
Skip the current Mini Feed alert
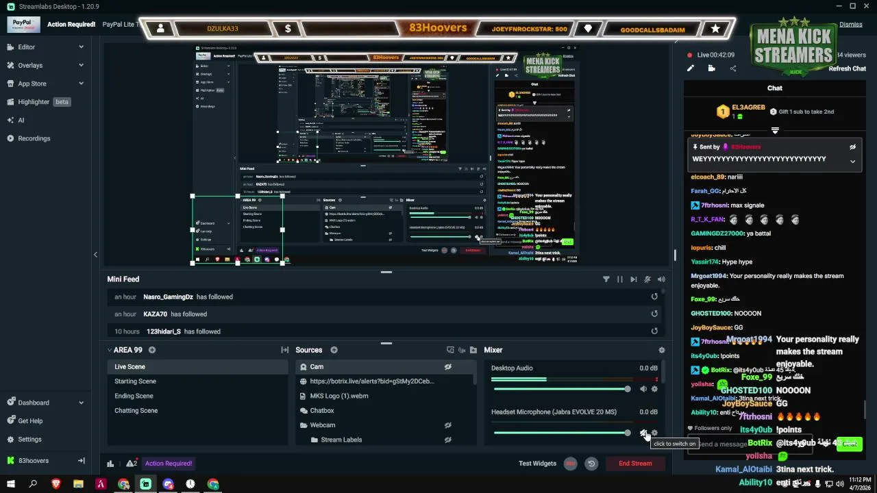click(634, 279)
